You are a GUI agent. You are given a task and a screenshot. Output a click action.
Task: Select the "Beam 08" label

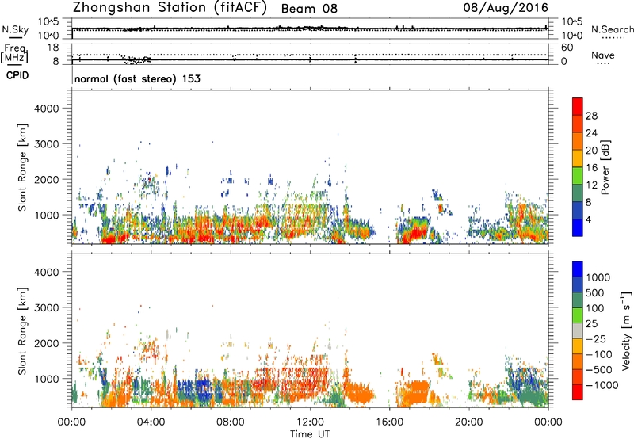click(309, 9)
